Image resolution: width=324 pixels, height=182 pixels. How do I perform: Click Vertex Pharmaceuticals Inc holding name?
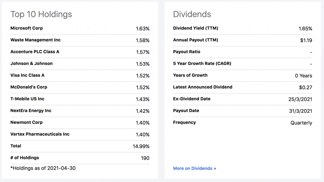pyautogui.click(x=40, y=134)
